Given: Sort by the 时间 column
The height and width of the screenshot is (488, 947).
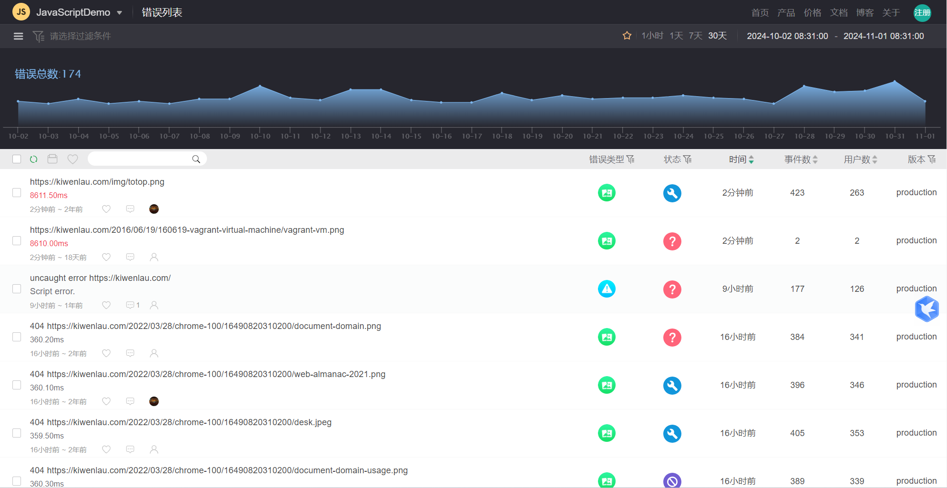Looking at the screenshot, I should 741,159.
